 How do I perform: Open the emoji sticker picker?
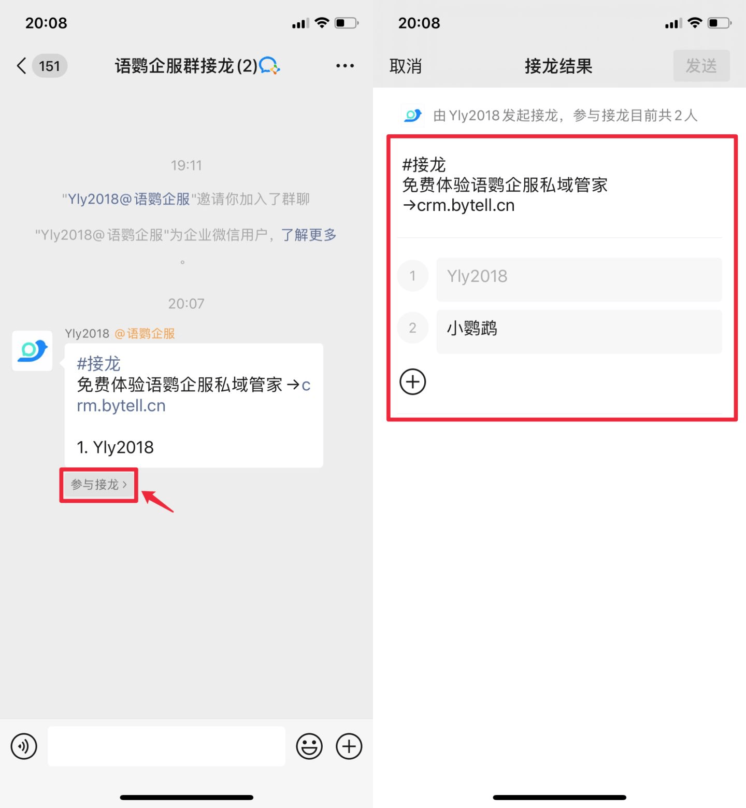point(309,746)
